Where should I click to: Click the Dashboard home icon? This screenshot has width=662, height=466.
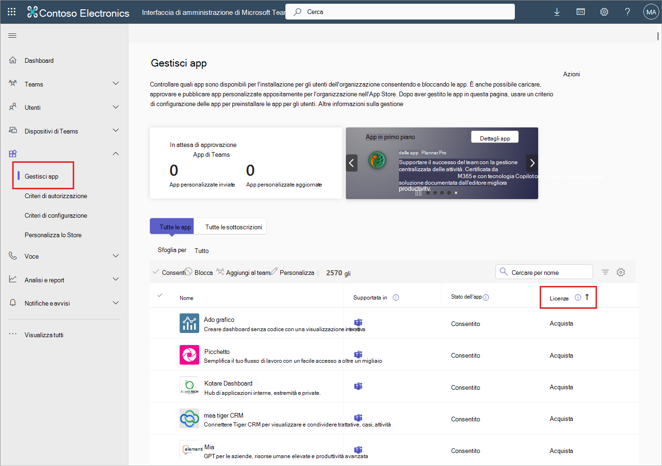13,60
